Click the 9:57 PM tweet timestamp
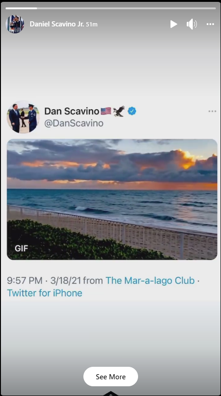The image size is (221, 396). coord(25,281)
